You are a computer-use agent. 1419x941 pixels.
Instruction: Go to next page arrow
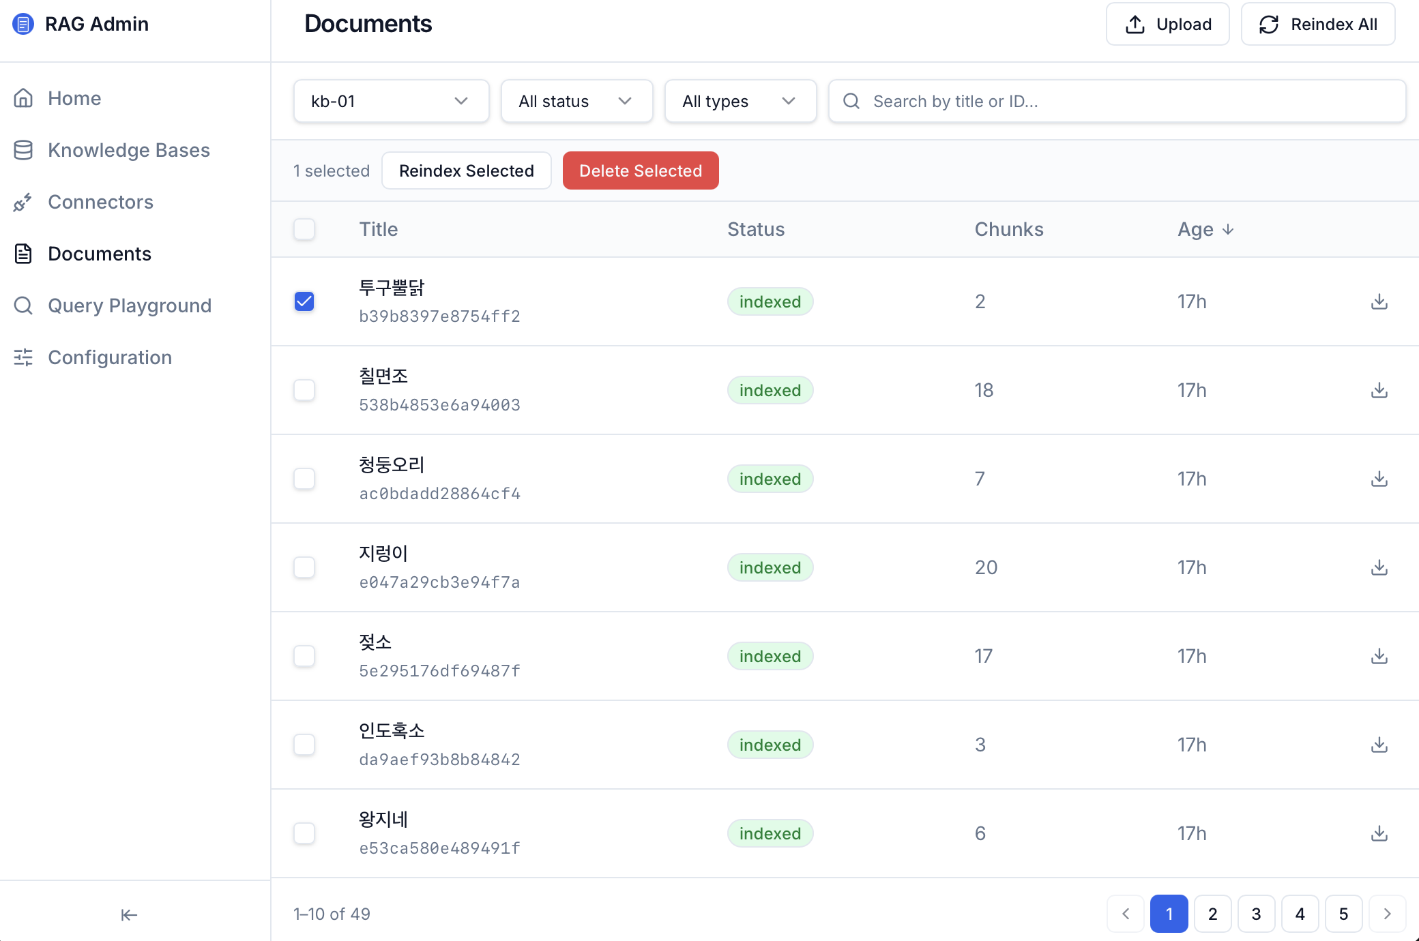coord(1387,914)
